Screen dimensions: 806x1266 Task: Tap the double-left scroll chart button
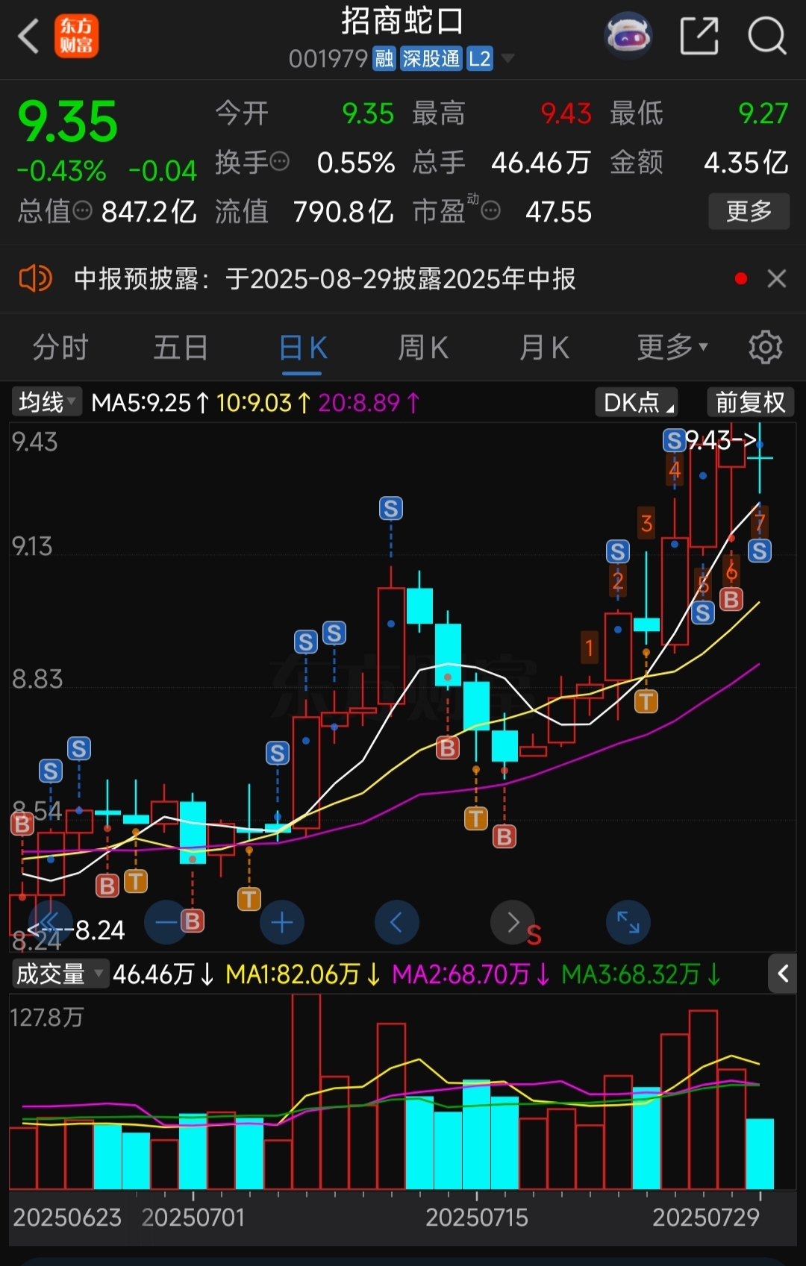point(50,923)
